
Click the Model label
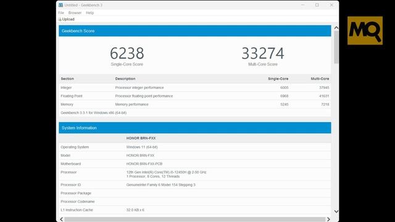coord(65,155)
